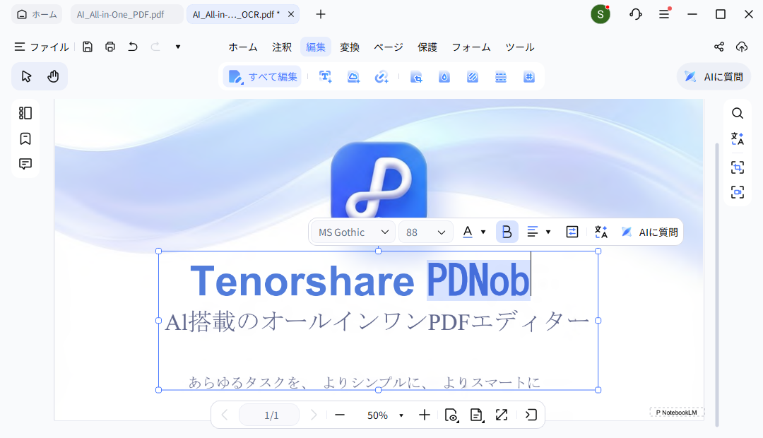Open the 保護 tab
This screenshot has width=763, height=438.
pyautogui.click(x=427, y=47)
